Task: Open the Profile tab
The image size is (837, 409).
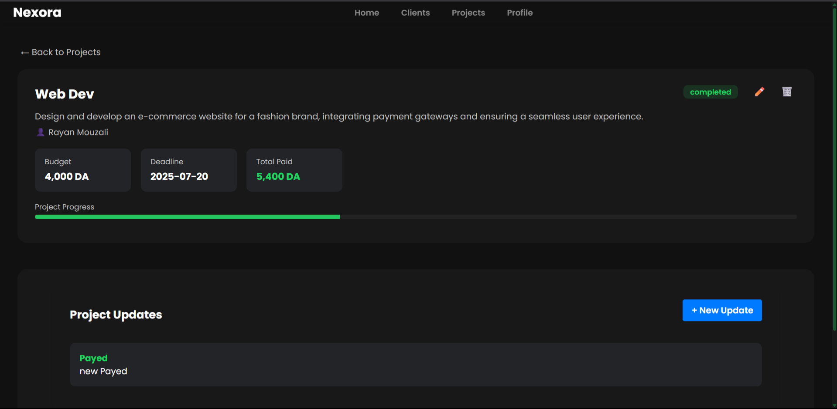Action: [x=519, y=13]
